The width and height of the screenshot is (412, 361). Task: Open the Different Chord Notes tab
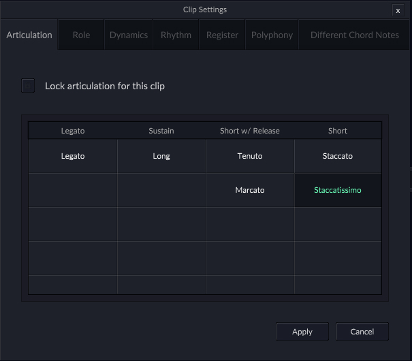coord(355,35)
